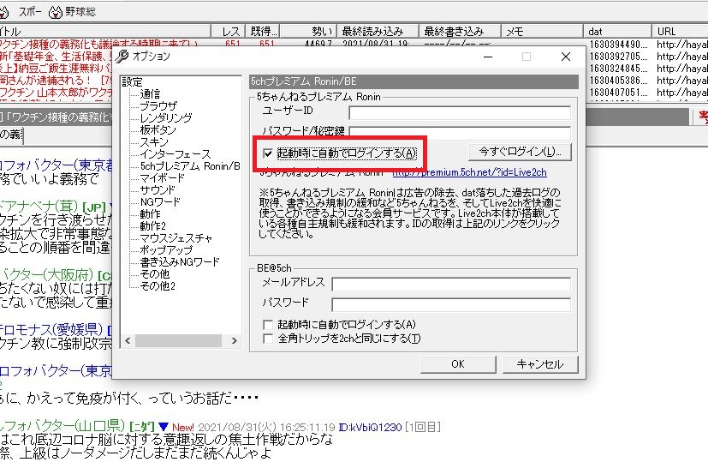Open the 野球総 board button with cat icon
The image size is (708, 462).
tap(72, 12)
